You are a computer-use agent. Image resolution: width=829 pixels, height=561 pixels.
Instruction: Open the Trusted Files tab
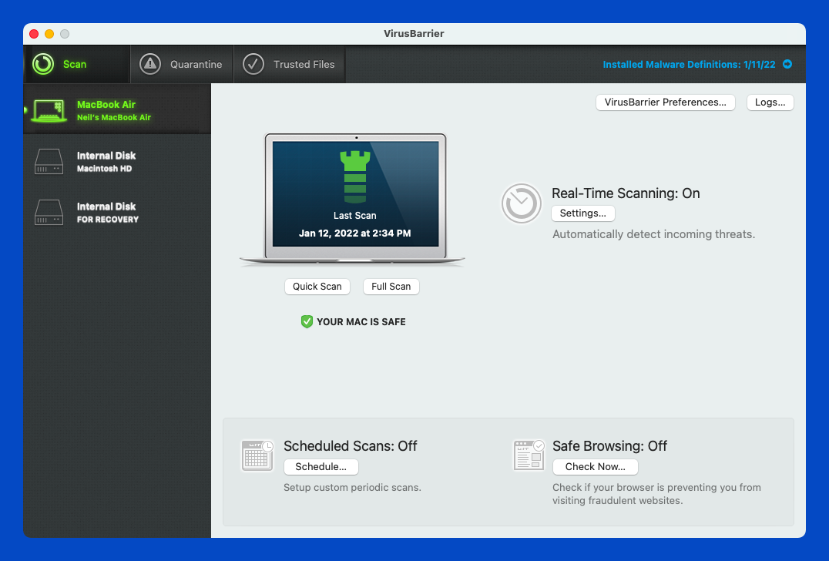290,64
